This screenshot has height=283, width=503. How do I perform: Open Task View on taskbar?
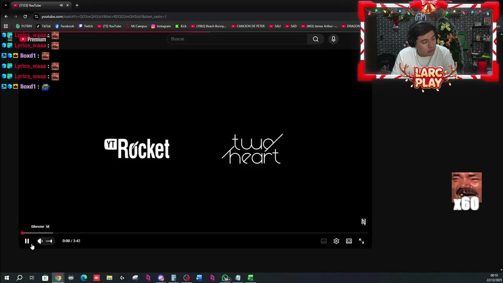point(32,278)
